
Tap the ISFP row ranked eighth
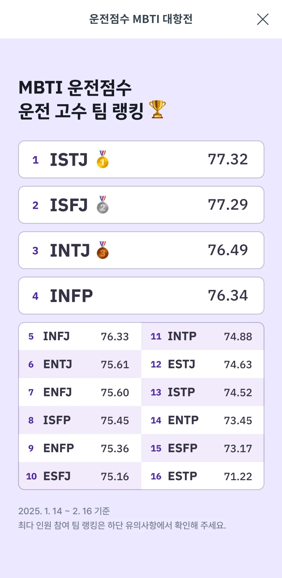pyautogui.click(x=80, y=420)
